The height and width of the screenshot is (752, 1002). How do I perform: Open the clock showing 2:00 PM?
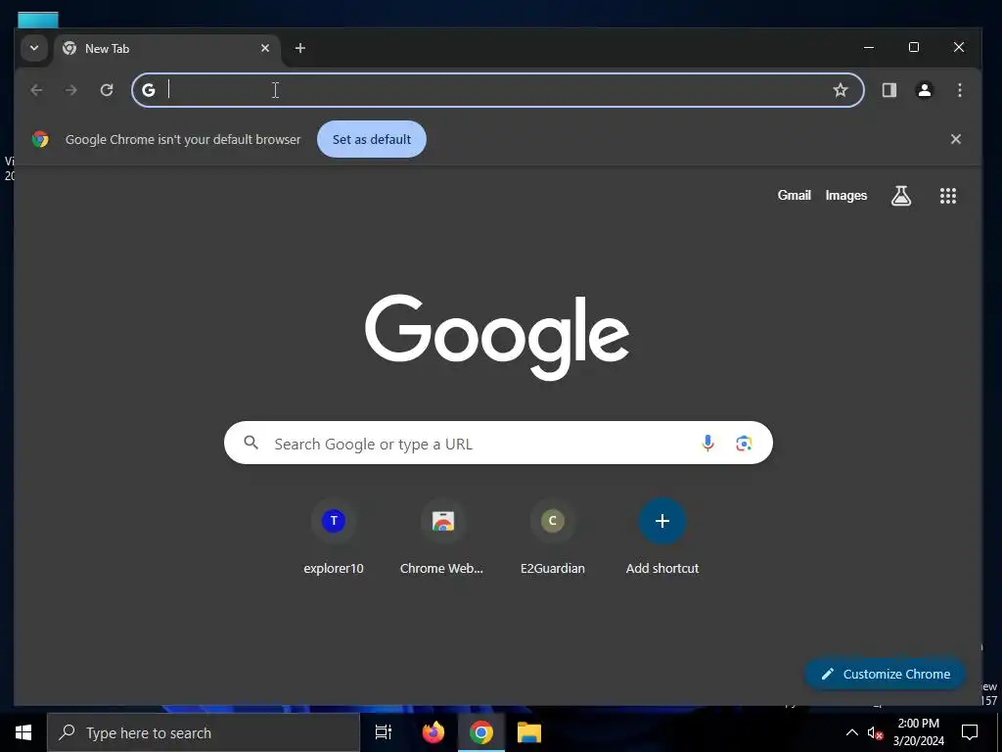[918, 732]
